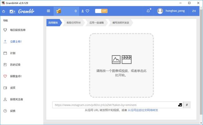Image resolution: width=203 pixels, height=125 pixels.
Task: Toggle the OFF switch in the header
Action: 101,11
